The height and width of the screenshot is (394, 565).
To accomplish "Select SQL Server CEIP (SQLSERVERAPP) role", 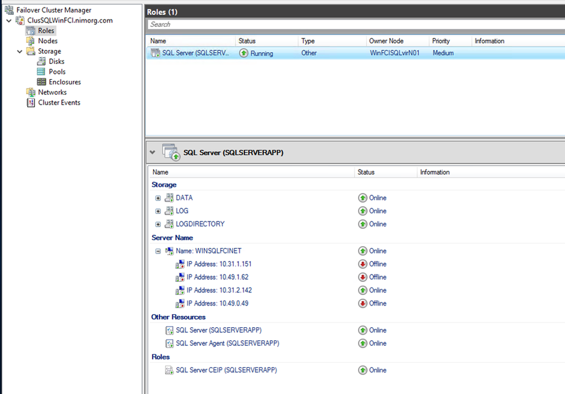I will [x=226, y=370].
